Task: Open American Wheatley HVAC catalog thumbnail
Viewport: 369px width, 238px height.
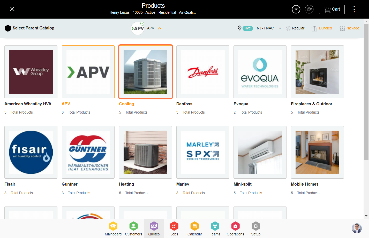Action: pos(31,72)
